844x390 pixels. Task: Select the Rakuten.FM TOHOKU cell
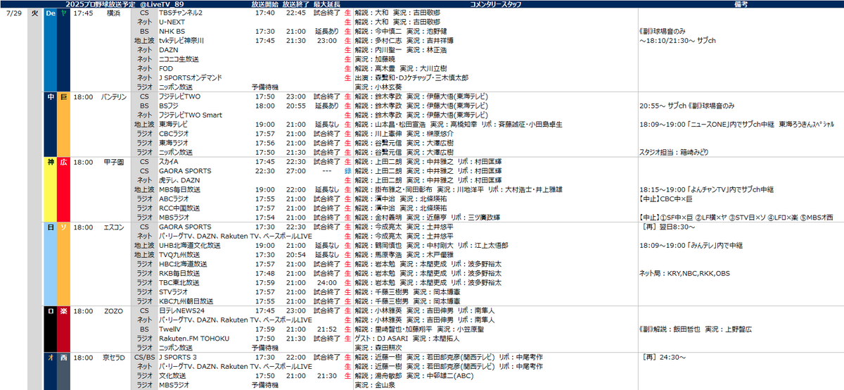193,338
